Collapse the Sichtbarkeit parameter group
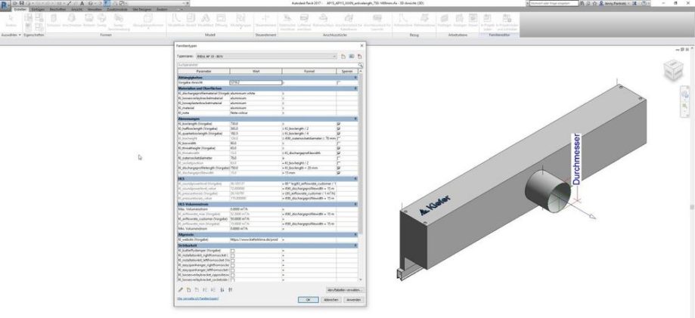Screen dimensions: 695x318 (357, 245)
